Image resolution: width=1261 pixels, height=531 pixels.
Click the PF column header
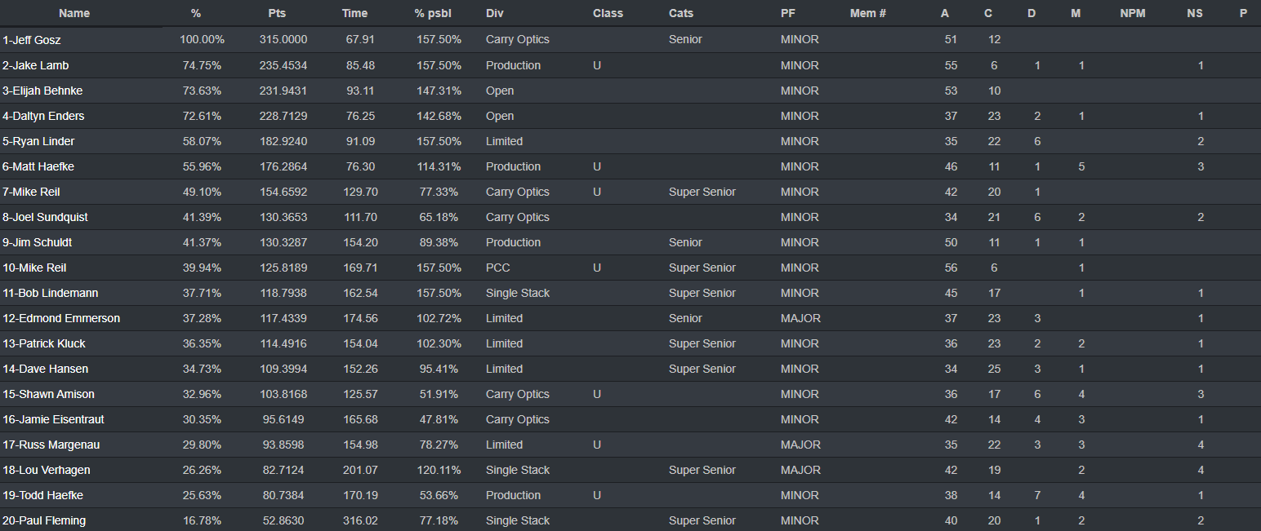coord(787,13)
